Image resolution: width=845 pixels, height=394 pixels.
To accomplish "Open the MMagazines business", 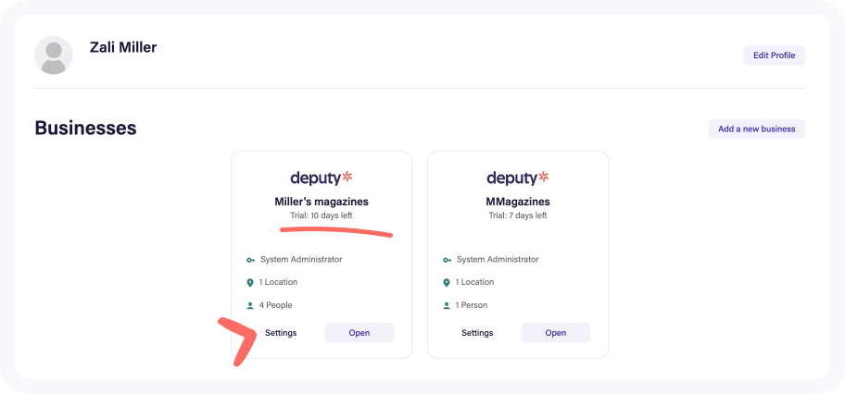I will [555, 333].
